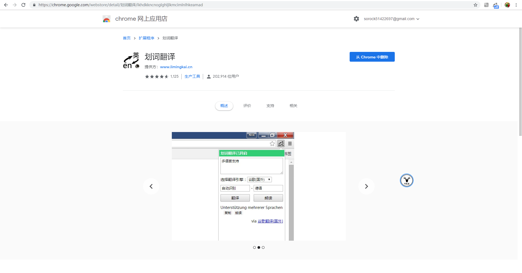The height and width of the screenshot is (273, 522).
Task: Go to the 首页 breadcrumb link
Action: coord(127,38)
